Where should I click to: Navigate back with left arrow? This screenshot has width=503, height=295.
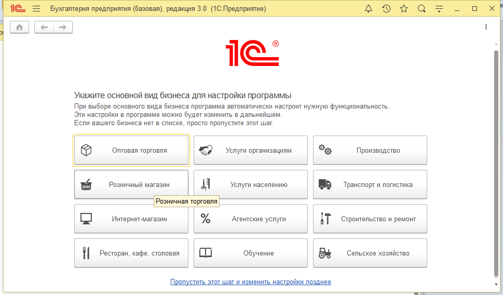tap(44, 28)
